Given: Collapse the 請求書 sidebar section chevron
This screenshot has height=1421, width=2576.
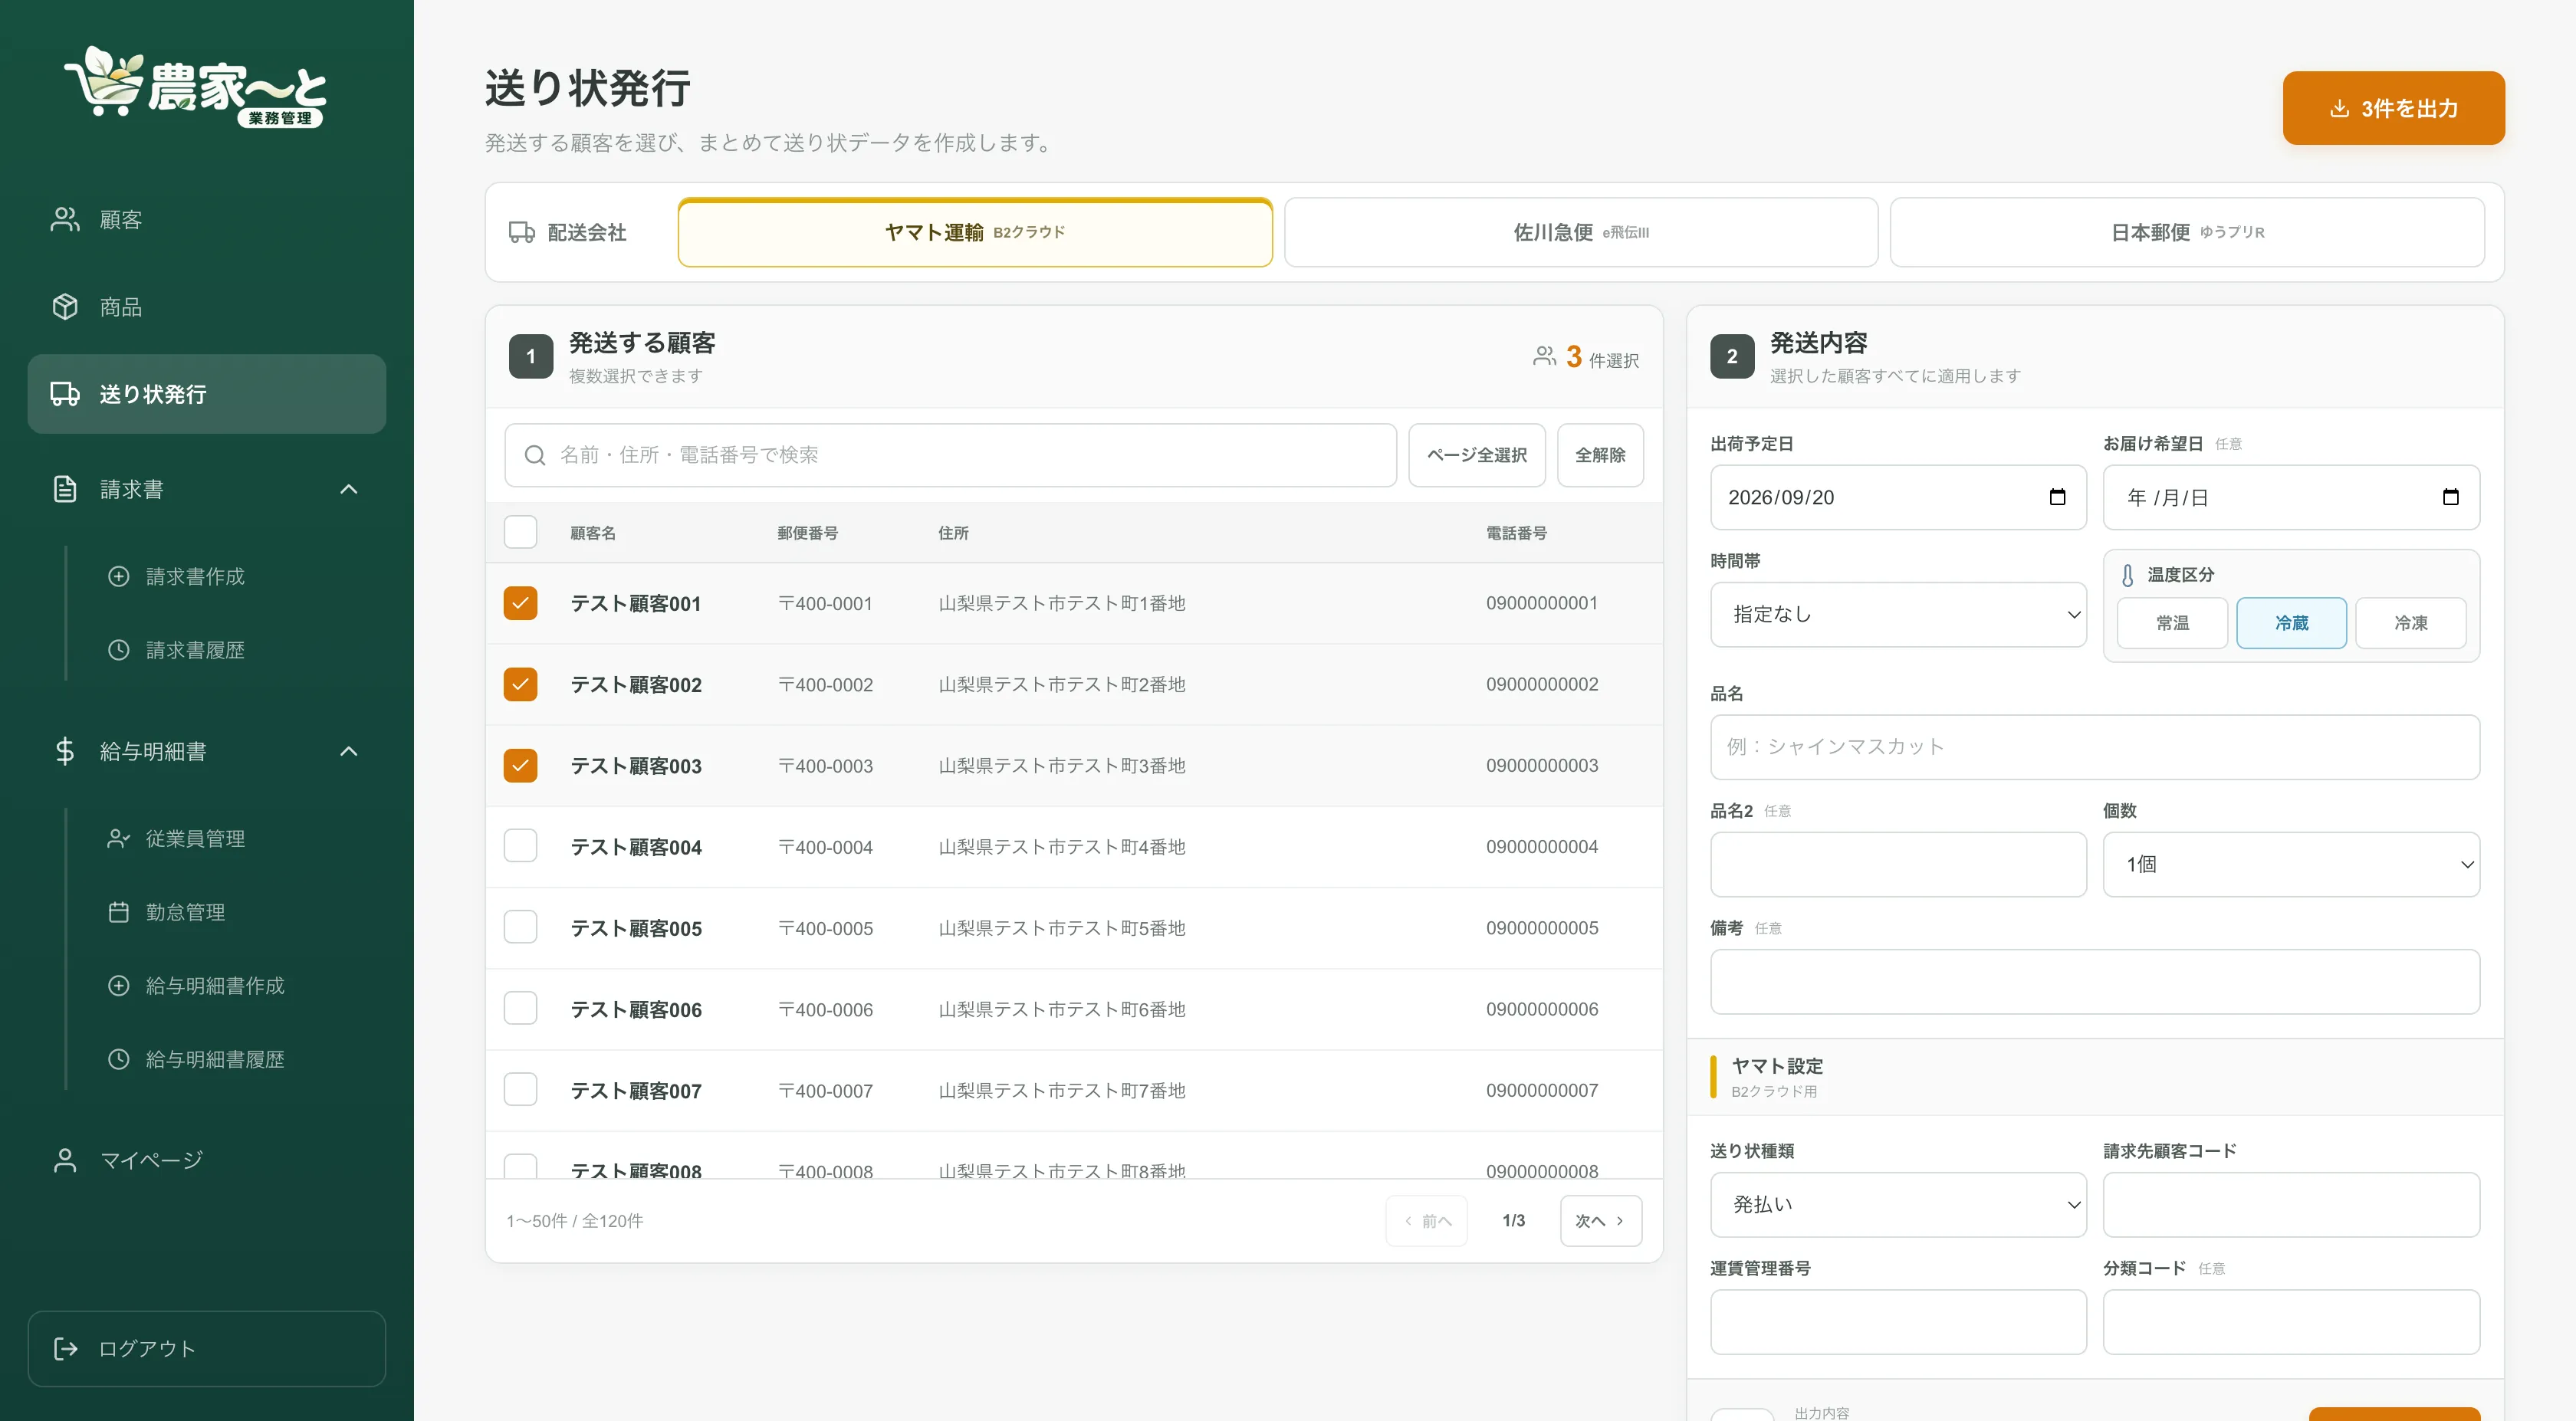Looking at the screenshot, I should coord(349,489).
